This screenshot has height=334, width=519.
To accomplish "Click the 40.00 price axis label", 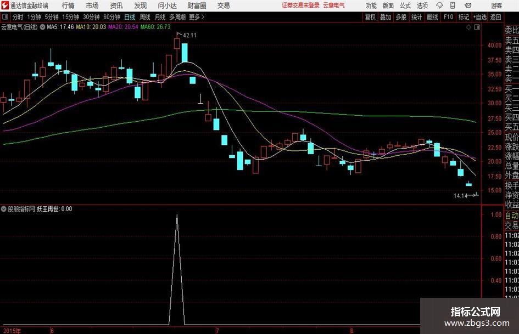I will (x=494, y=46).
